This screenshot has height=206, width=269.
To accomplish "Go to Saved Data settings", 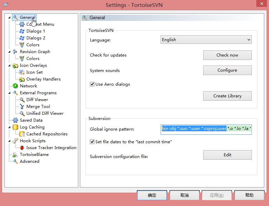I will pyautogui.click(x=31, y=120).
